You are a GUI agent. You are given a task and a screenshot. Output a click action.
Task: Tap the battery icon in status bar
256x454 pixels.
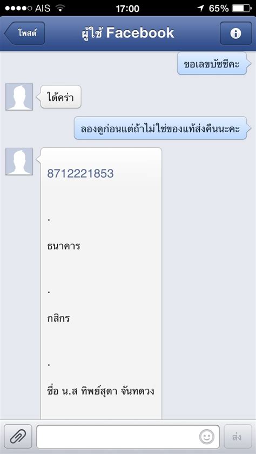pyautogui.click(x=241, y=9)
